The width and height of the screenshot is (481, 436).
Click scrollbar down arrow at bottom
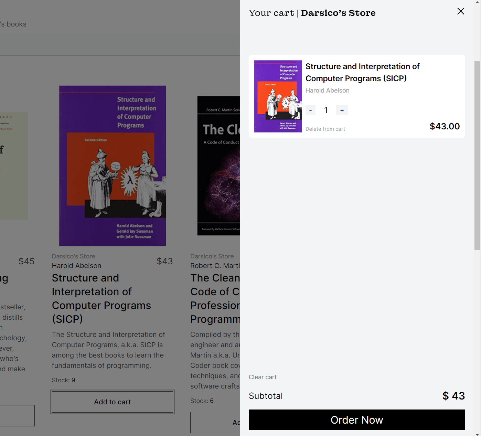tap(477, 434)
